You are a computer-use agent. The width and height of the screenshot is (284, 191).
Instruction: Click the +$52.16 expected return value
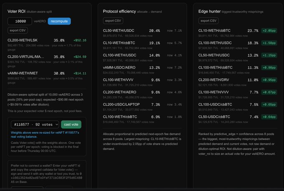[80, 40]
